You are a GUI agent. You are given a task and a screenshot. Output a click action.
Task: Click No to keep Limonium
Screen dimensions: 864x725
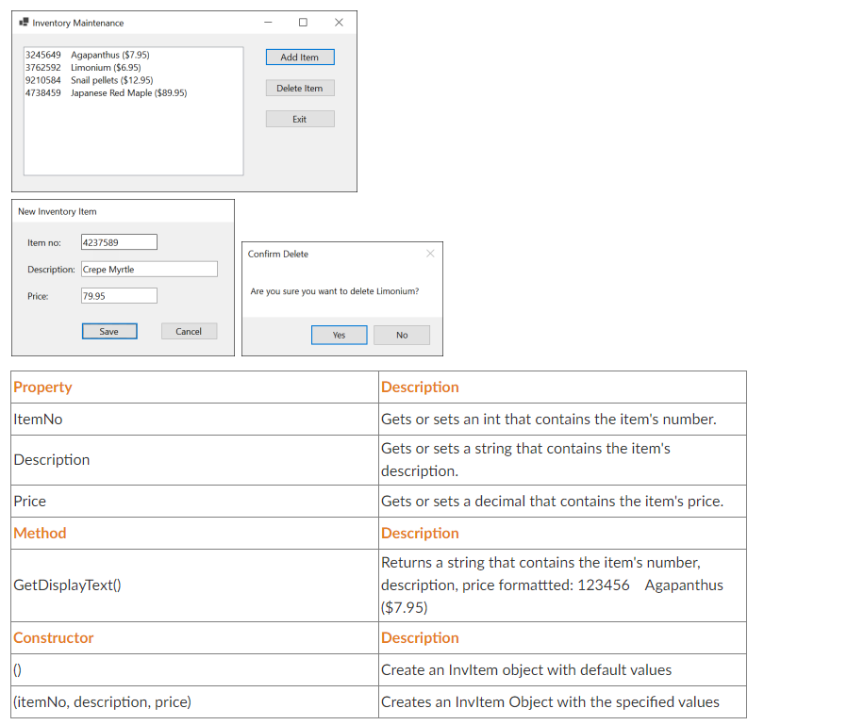pos(401,335)
